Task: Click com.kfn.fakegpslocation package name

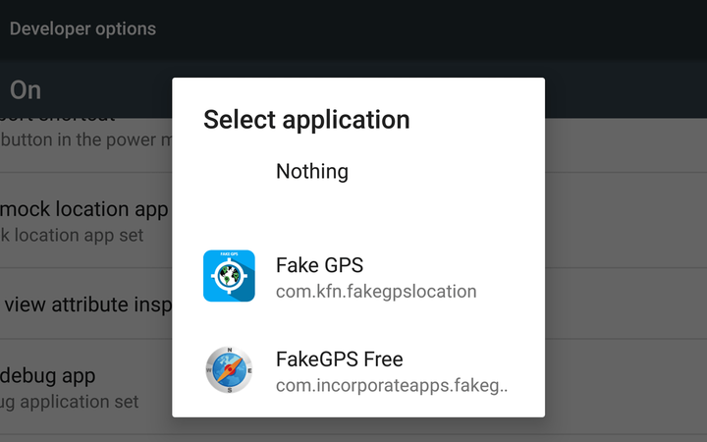Action: (375, 292)
